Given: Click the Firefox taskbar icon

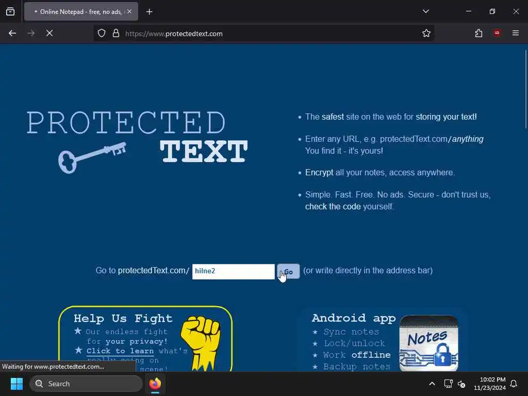Looking at the screenshot, I should pyautogui.click(x=155, y=384).
